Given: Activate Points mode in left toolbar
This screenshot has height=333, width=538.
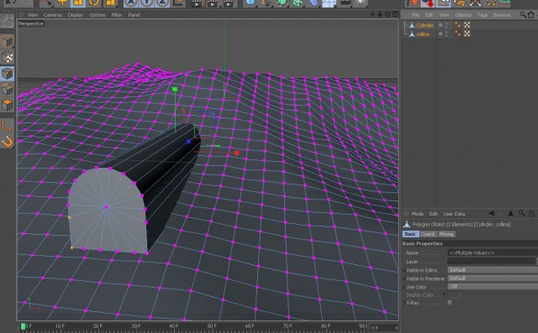Looking at the screenshot, I should coord(7,73).
